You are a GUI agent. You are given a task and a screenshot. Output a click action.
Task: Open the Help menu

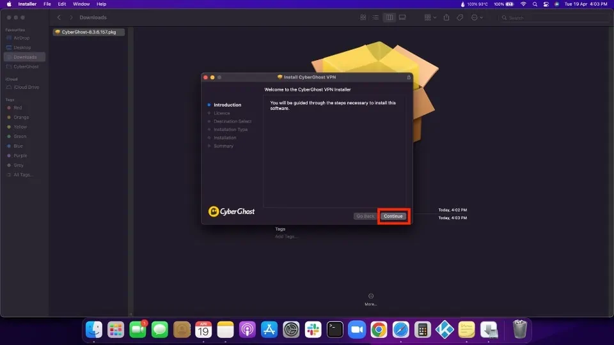[x=102, y=4]
